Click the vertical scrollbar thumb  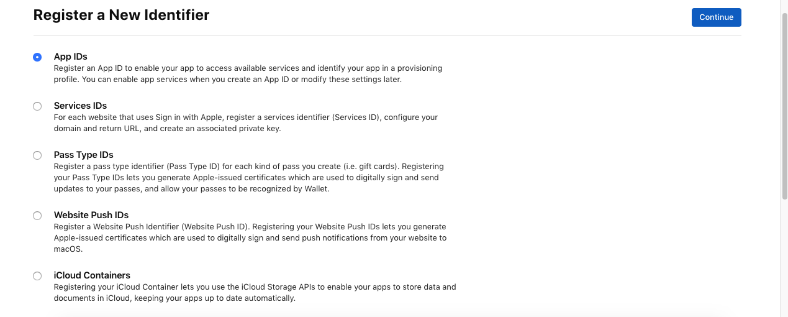pyautogui.click(x=784, y=106)
